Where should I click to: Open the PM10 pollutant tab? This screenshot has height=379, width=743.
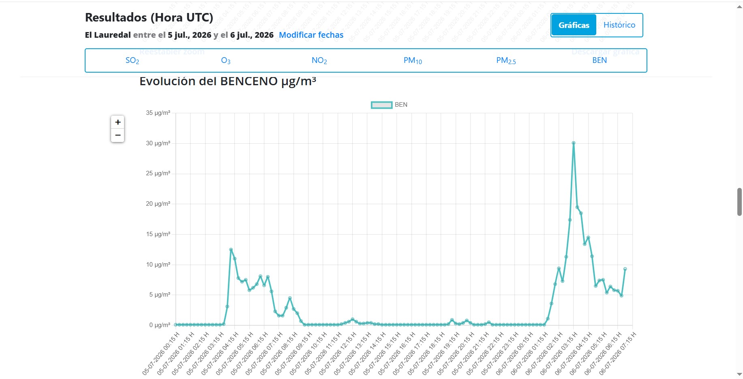point(413,60)
